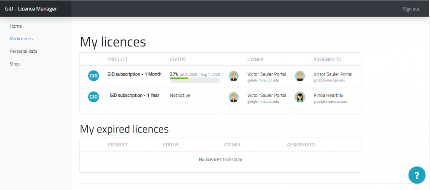Click owner avatar in 1 Year subscription row
The width and height of the screenshot is (430, 190).
233,97
